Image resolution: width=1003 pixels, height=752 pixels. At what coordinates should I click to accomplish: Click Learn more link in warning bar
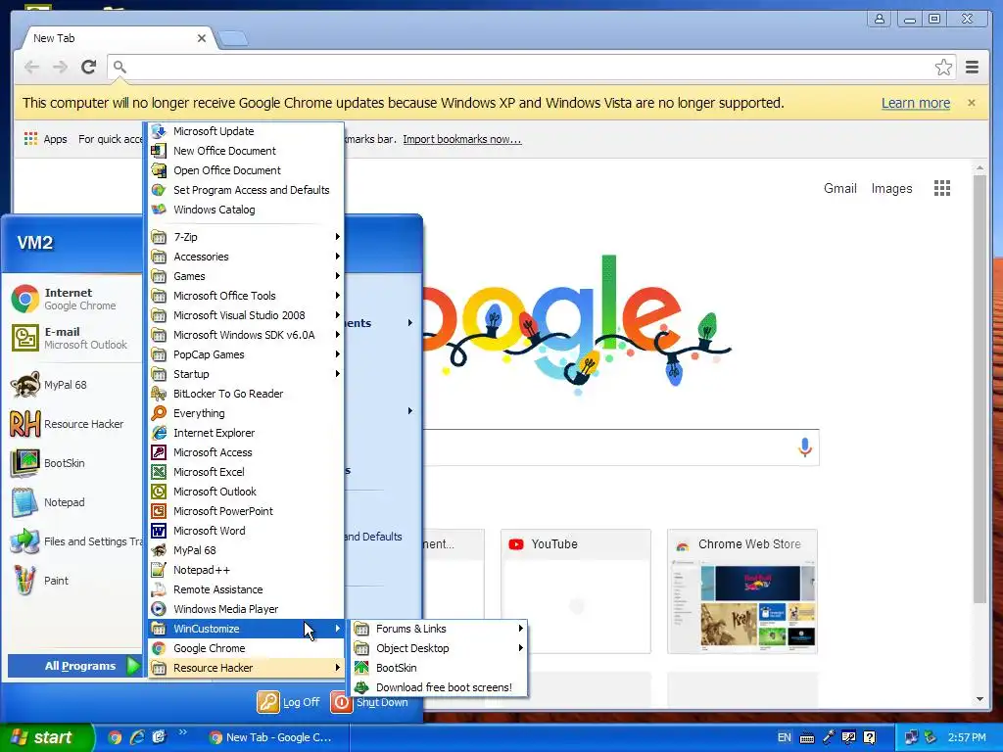pyautogui.click(x=916, y=103)
